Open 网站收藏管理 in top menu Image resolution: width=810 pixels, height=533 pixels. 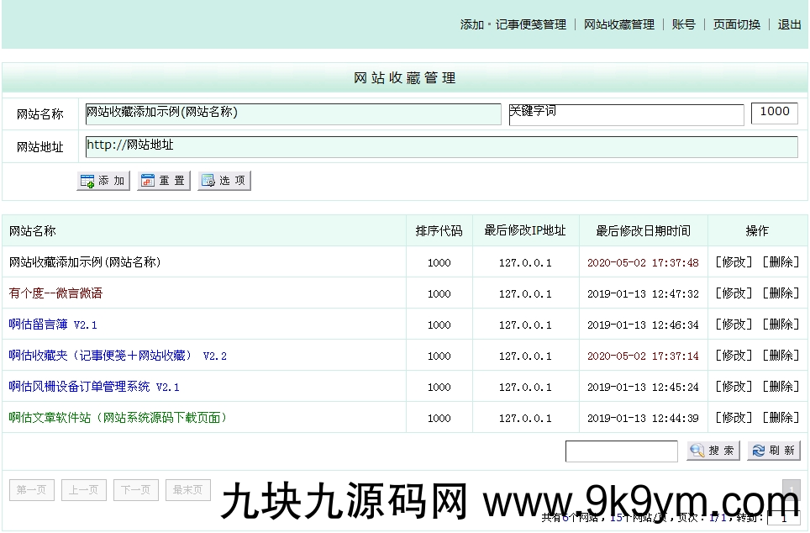619,24
